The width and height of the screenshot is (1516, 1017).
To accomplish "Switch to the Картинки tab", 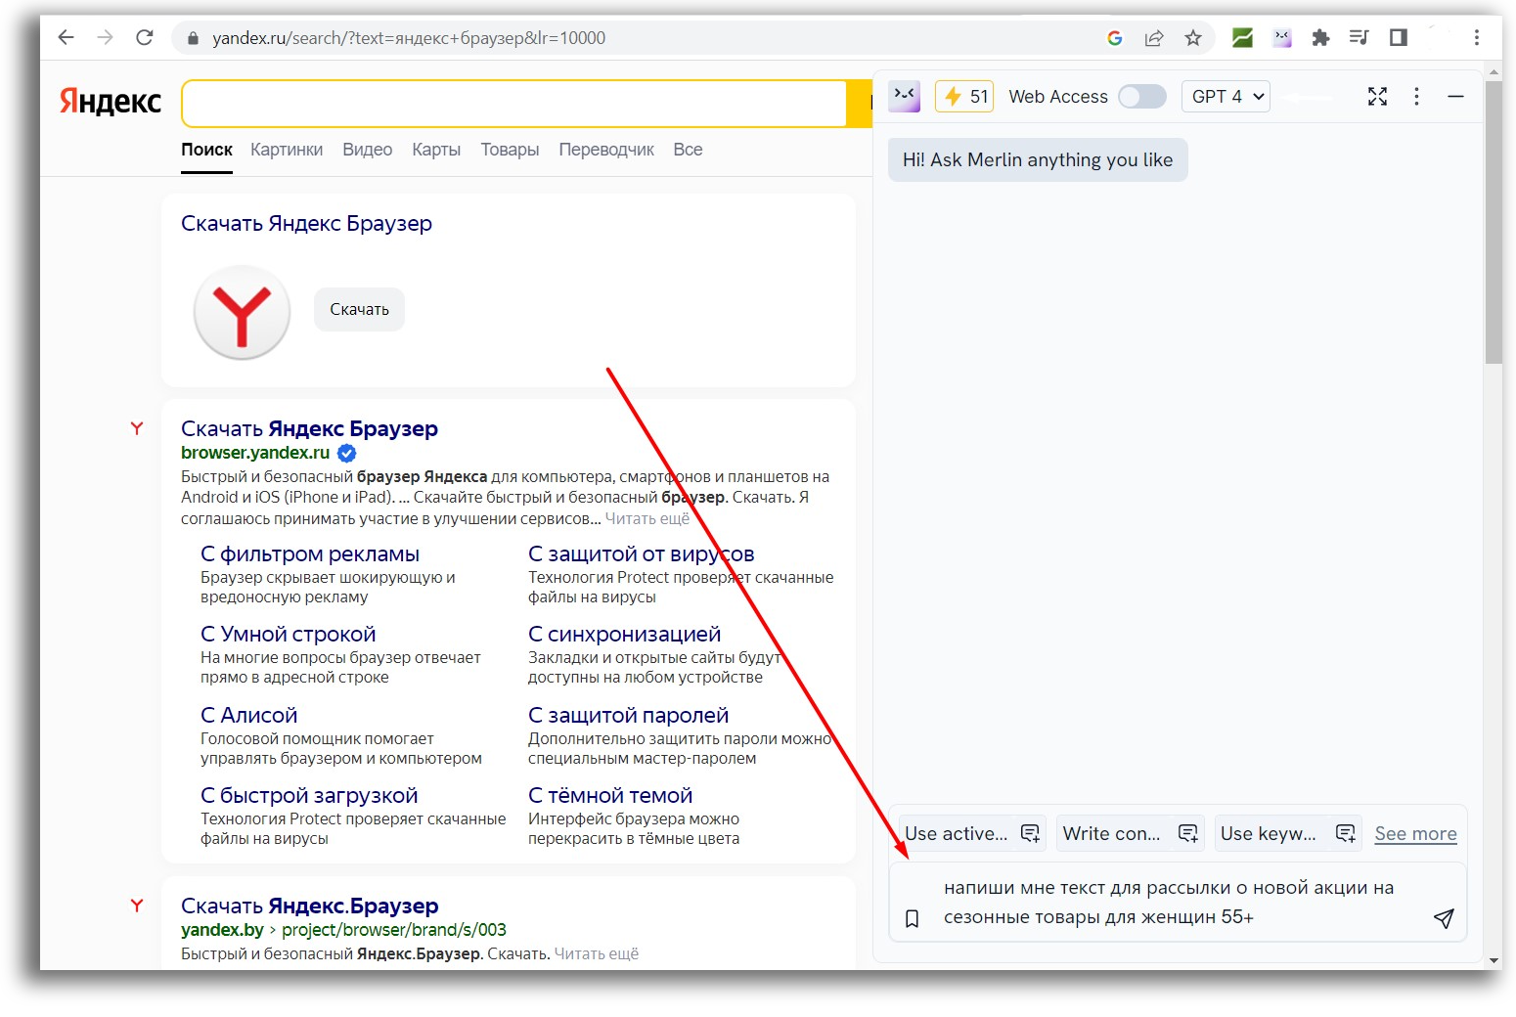I will point(287,150).
